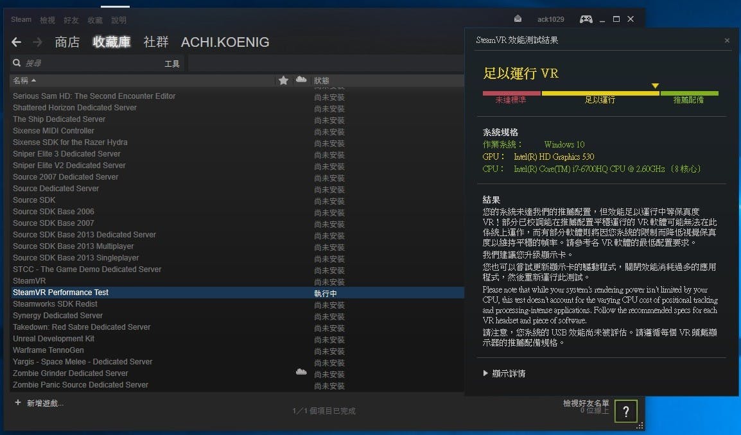Click the search magnifier icon
This screenshot has width=741, height=435.
pyautogui.click(x=17, y=63)
